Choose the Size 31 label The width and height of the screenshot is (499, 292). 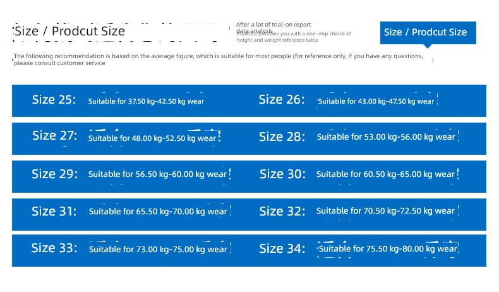(54, 211)
